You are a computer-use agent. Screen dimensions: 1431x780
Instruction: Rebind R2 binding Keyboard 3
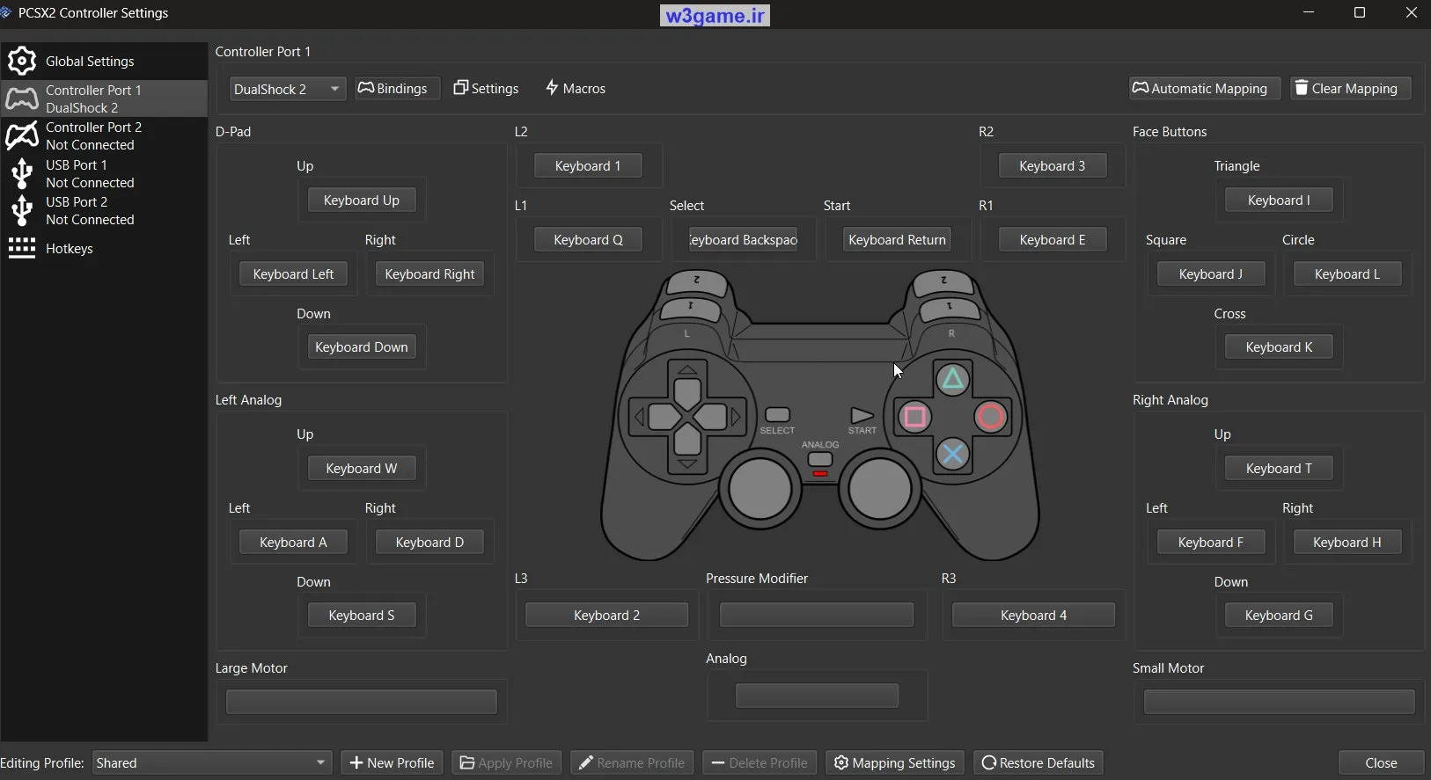pyautogui.click(x=1053, y=165)
